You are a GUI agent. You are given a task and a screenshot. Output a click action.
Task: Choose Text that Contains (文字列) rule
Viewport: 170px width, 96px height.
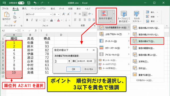coord(147,62)
